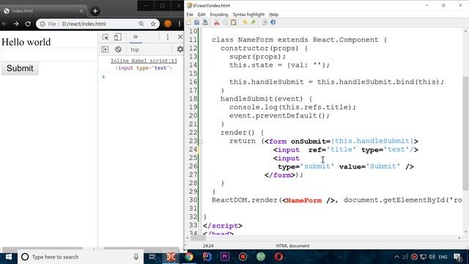This screenshot has width=469, height=264.
Task: Click the editor vertical scrollbar thumb
Action: [x=465, y=133]
